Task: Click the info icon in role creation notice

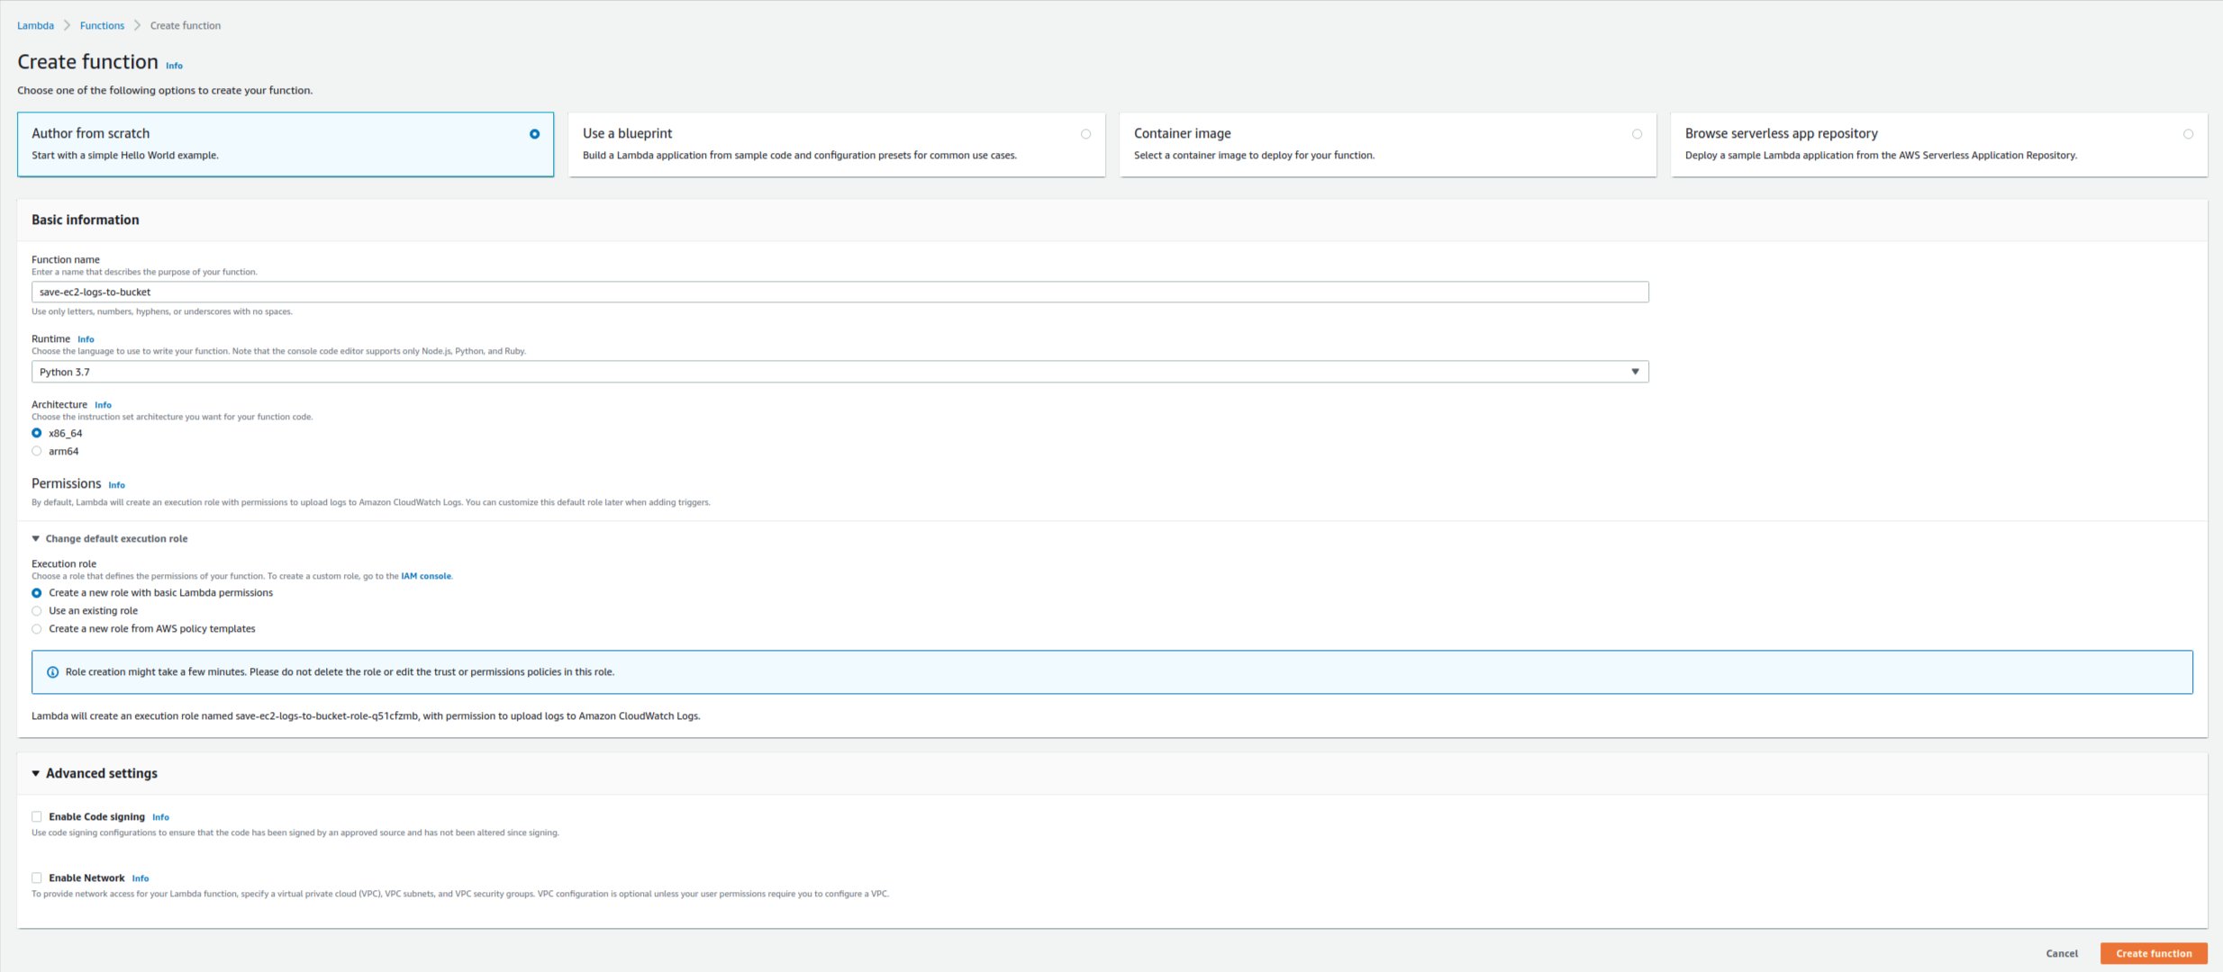Action: click(52, 672)
